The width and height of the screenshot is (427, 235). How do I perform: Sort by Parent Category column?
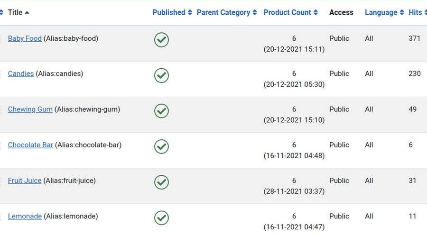223,12
